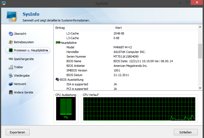Select the BIOS Datum entry
This screenshot has width=204, height=138.
126,75
